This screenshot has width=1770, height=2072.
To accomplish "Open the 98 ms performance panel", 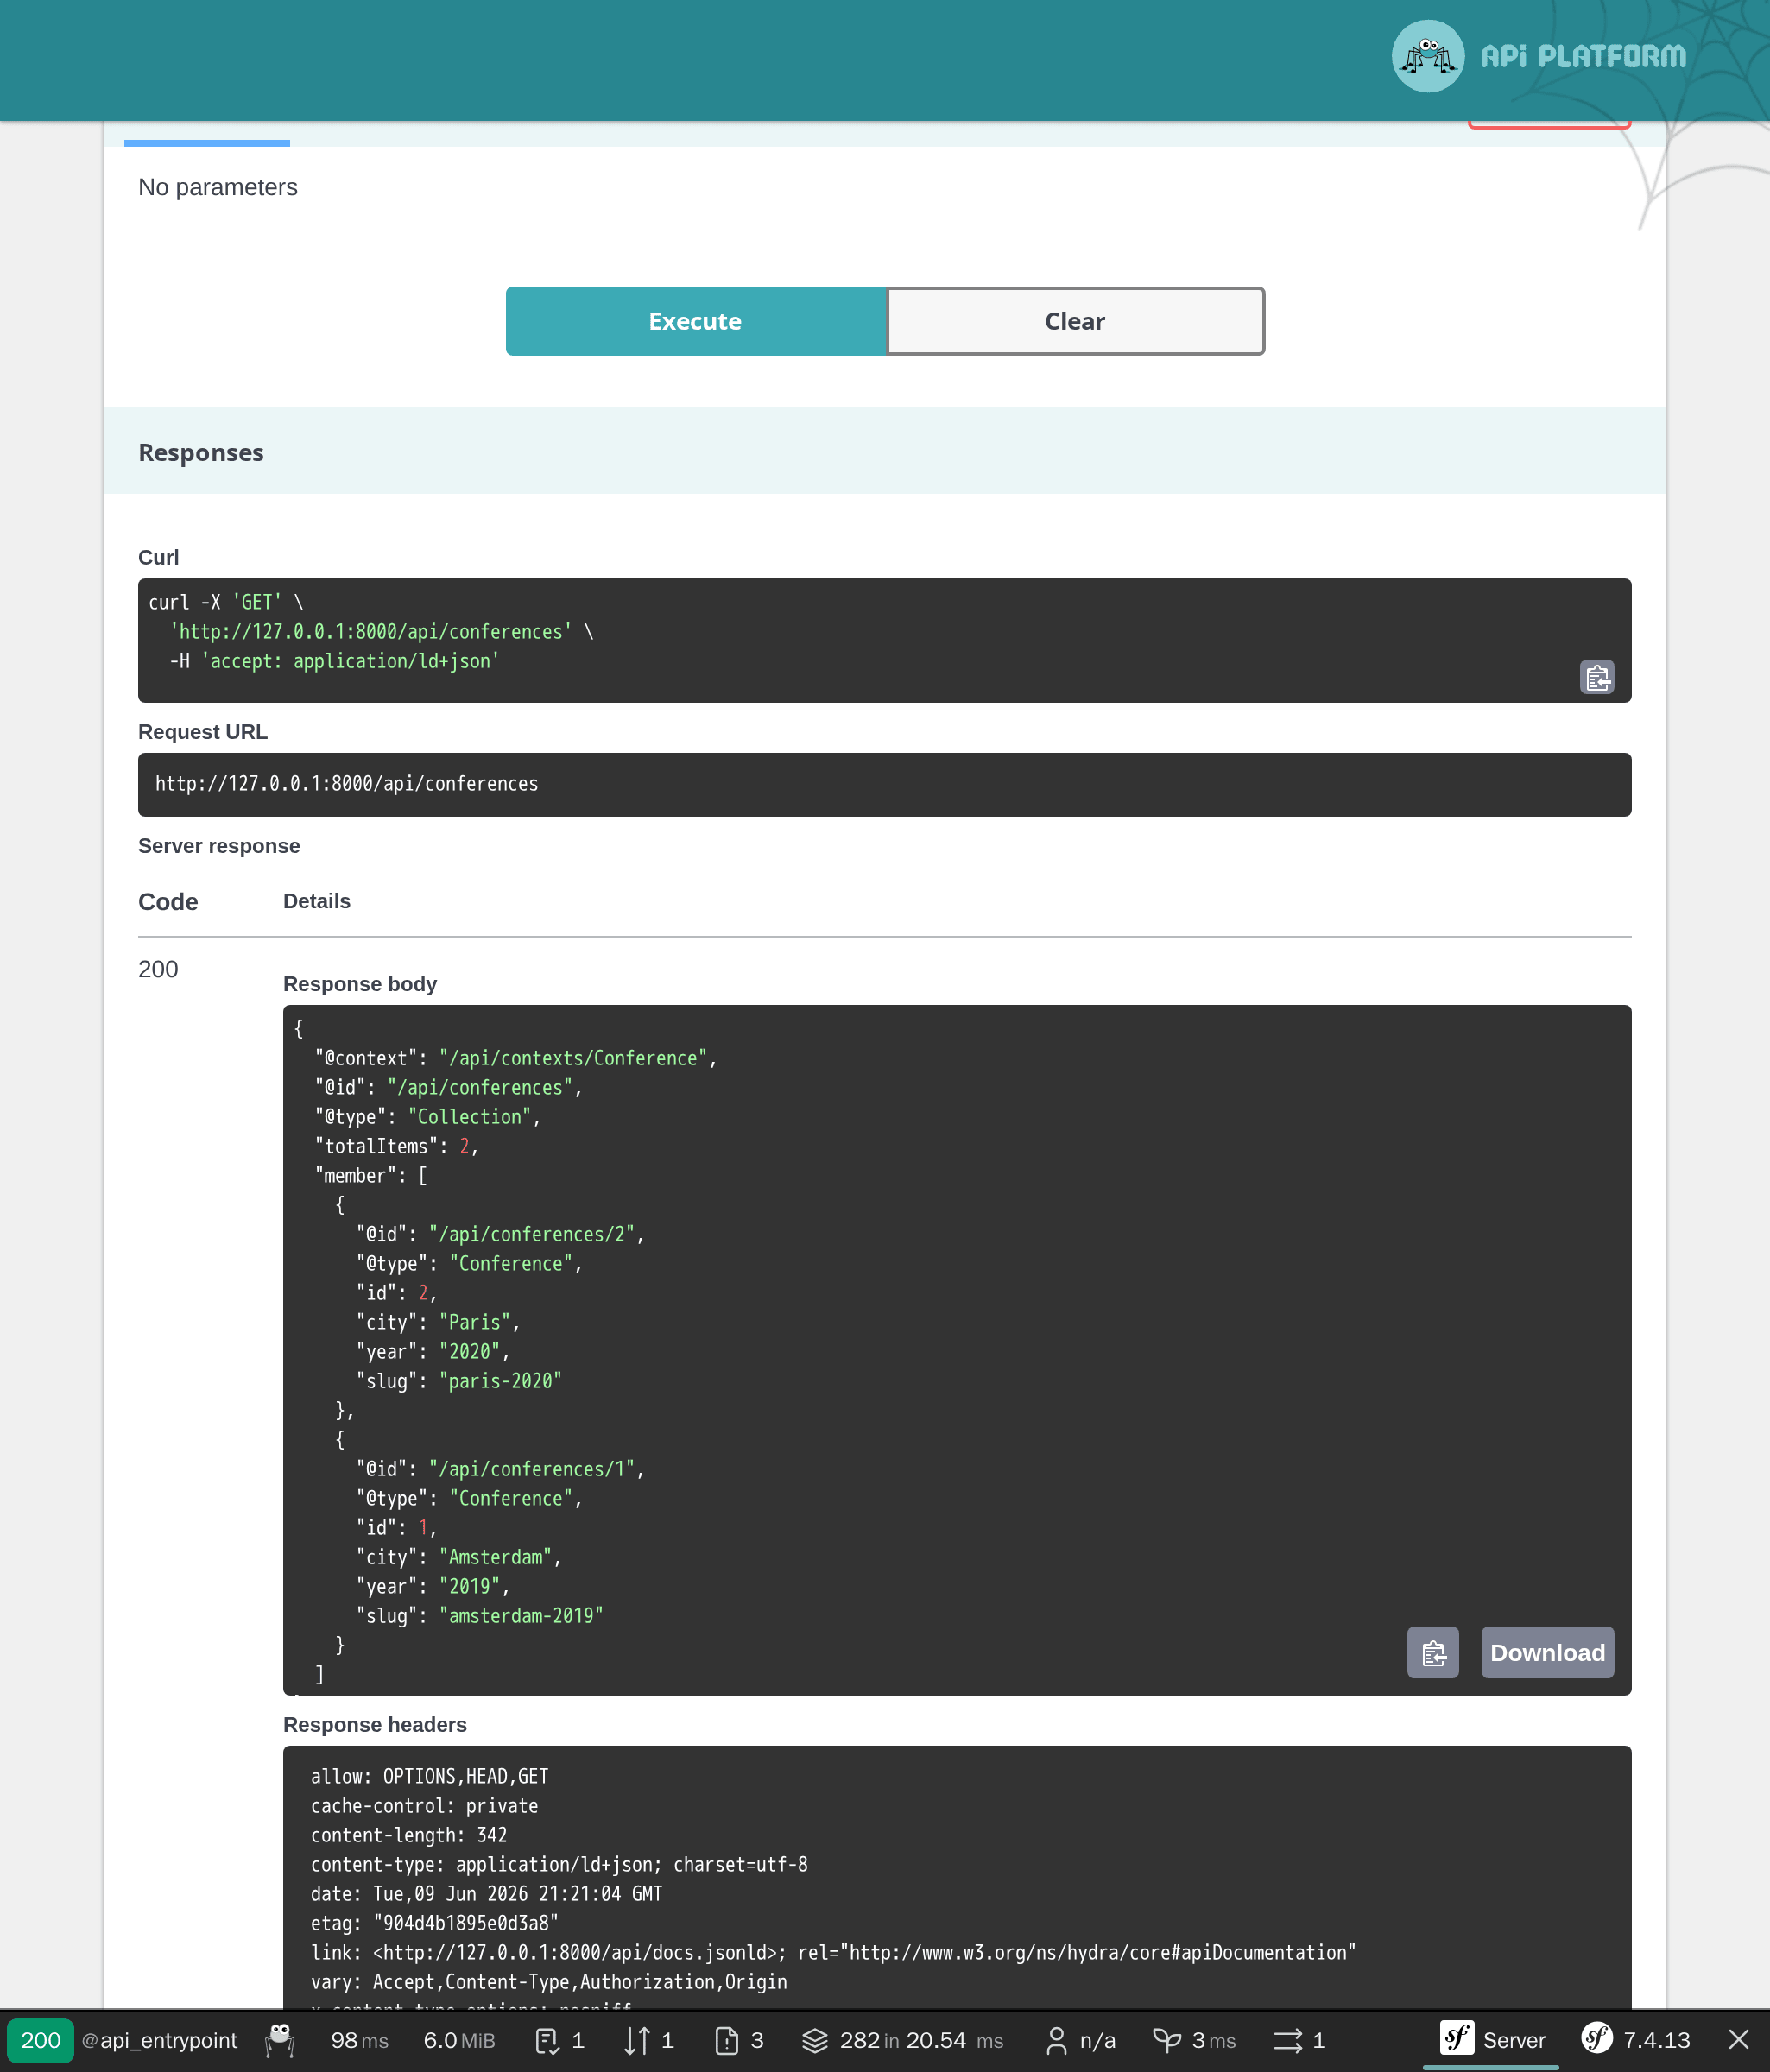I will click(359, 2040).
